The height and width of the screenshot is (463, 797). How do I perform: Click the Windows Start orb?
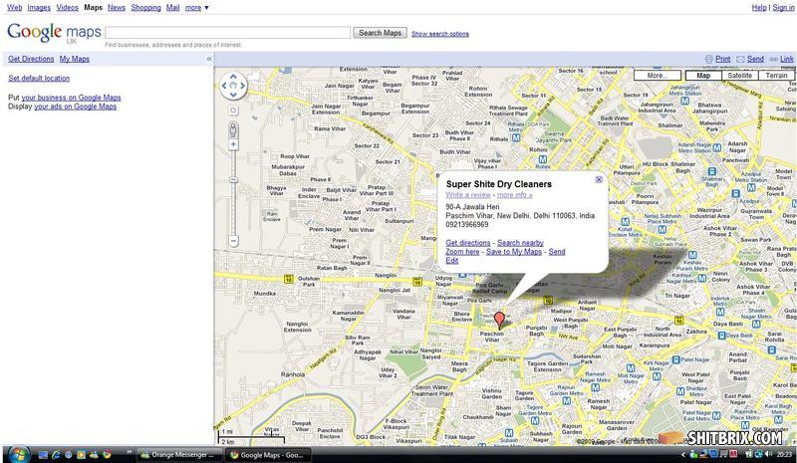point(18,454)
